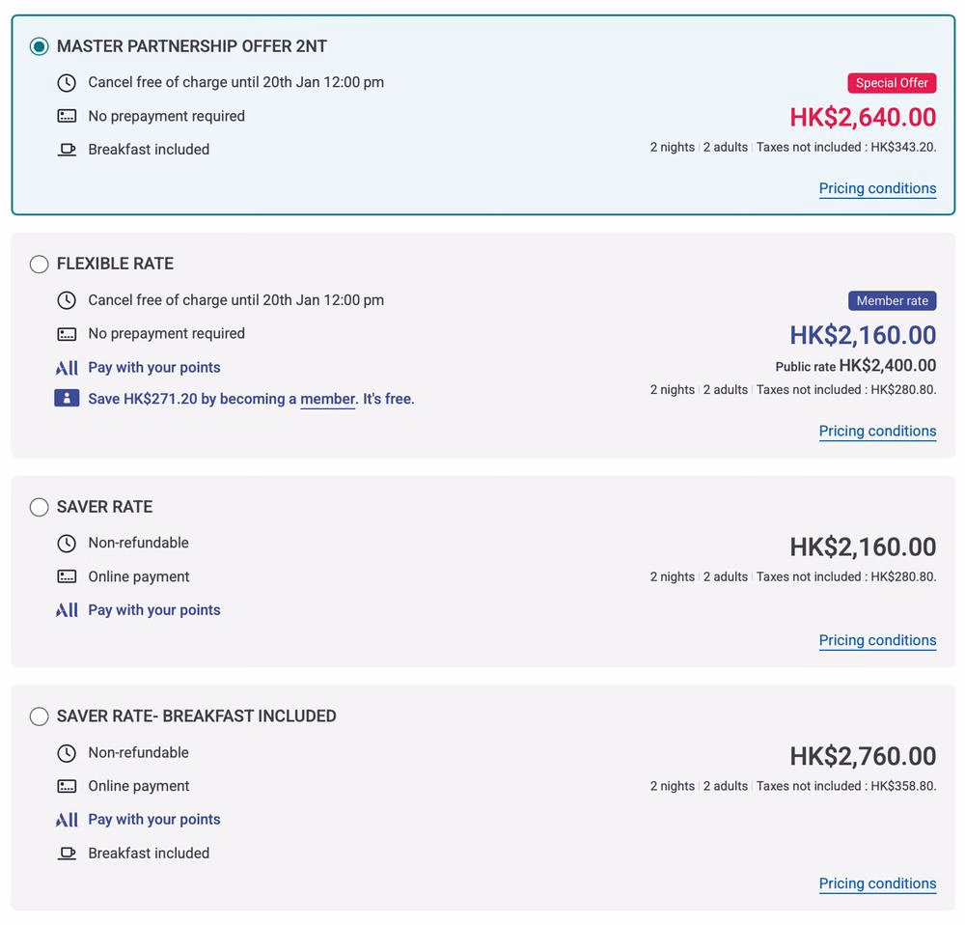
Task: Click Pay with your points on SAVER RATE- BREAKFAST INCLUDED
Action: click(154, 819)
